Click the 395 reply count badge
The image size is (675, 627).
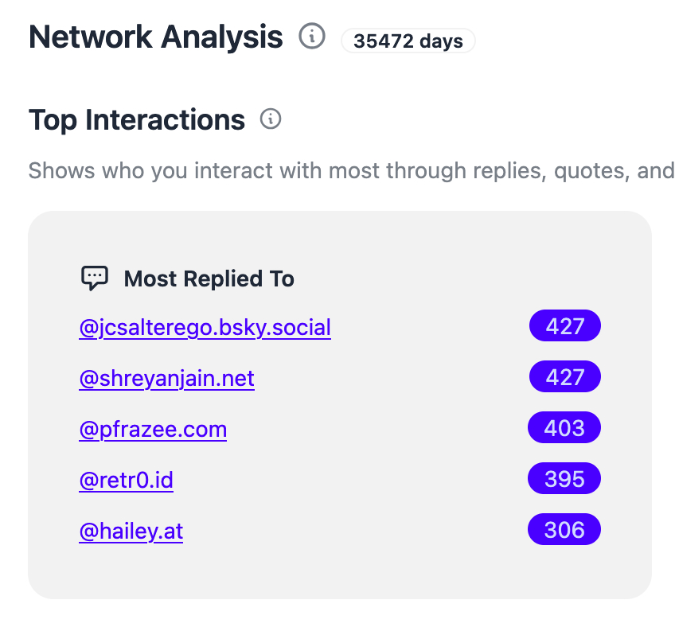(564, 479)
